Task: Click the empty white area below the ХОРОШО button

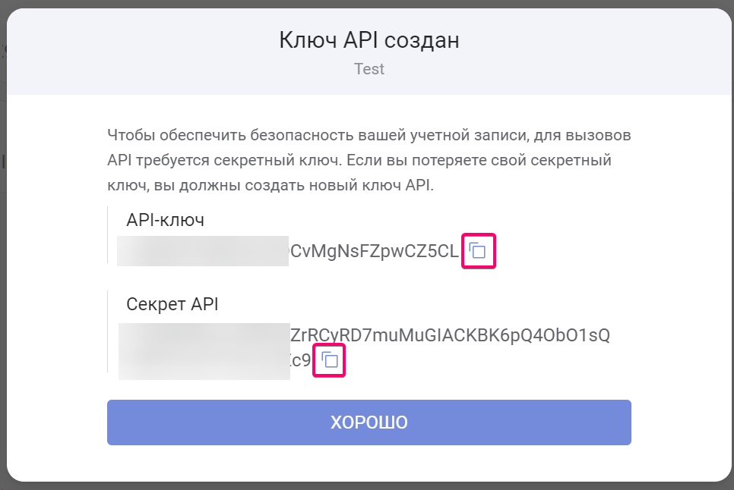Action: (369, 463)
